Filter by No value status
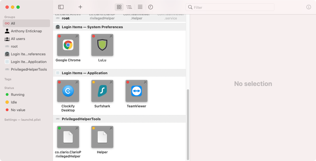The width and height of the screenshot is (316, 161). point(26,110)
